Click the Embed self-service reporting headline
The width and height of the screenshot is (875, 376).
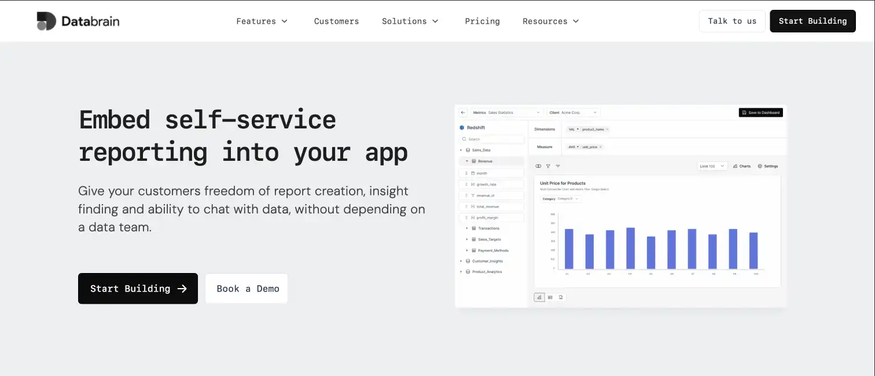243,136
